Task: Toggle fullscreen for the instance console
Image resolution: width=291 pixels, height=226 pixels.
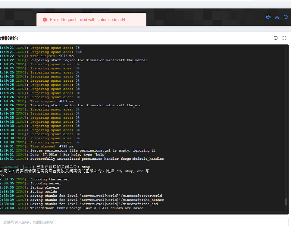Action: pyautogui.click(x=284, y=38)
